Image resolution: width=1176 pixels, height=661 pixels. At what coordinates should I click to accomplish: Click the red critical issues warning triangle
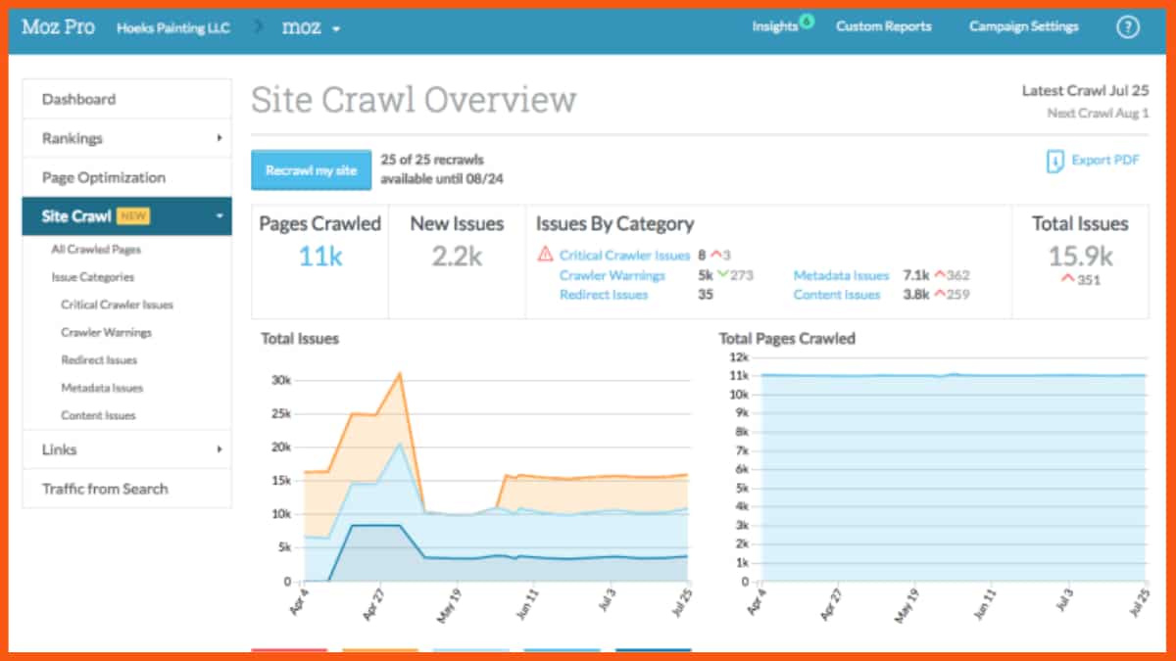coord(545,255)
